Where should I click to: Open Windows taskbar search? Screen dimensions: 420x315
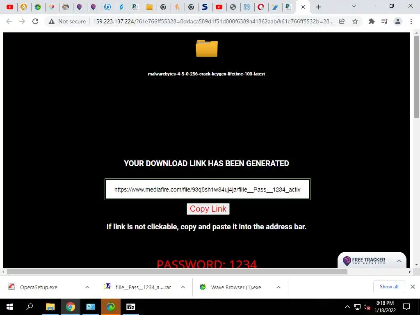tap(30, 307)
